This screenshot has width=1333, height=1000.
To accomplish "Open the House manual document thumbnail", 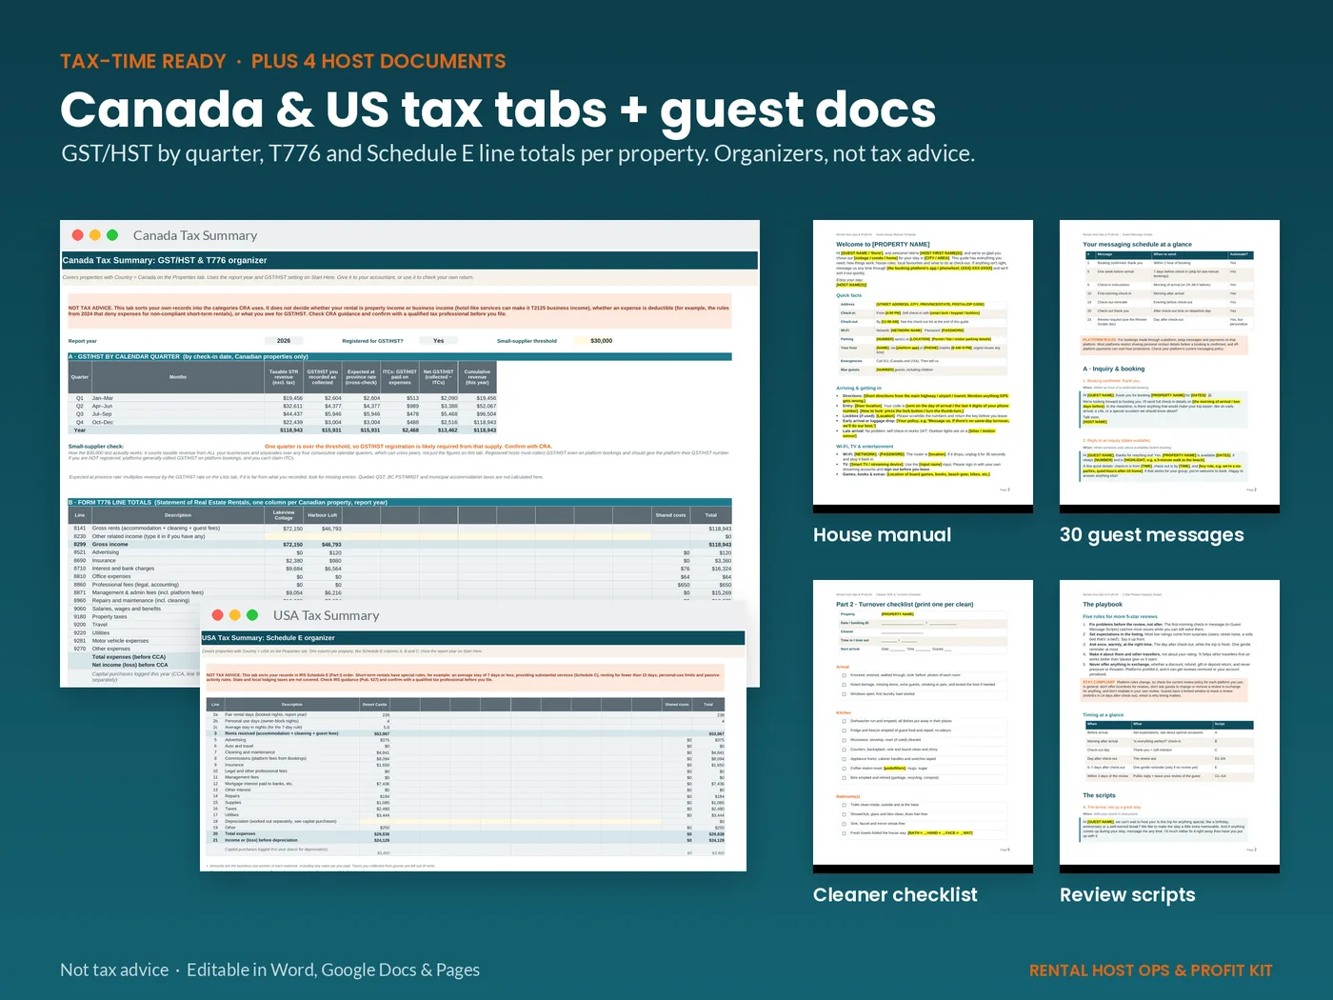I will pyautogui.click(x=923, y=366).
